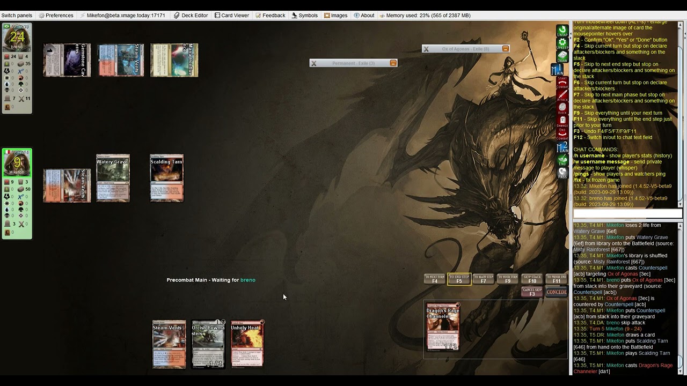This screenshot has height=386, width=687.
Task: Select Unholy Heat card in hand
Action: pyautogui.click(x=247, y=344)
